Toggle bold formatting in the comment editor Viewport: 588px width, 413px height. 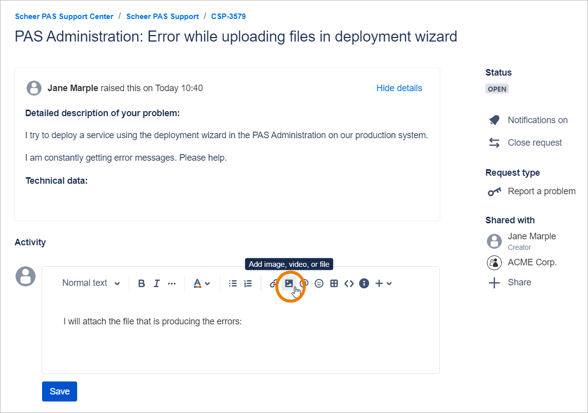pos(141,283)
